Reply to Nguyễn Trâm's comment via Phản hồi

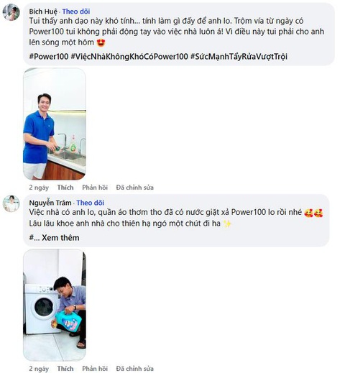(x=95, y=368)
